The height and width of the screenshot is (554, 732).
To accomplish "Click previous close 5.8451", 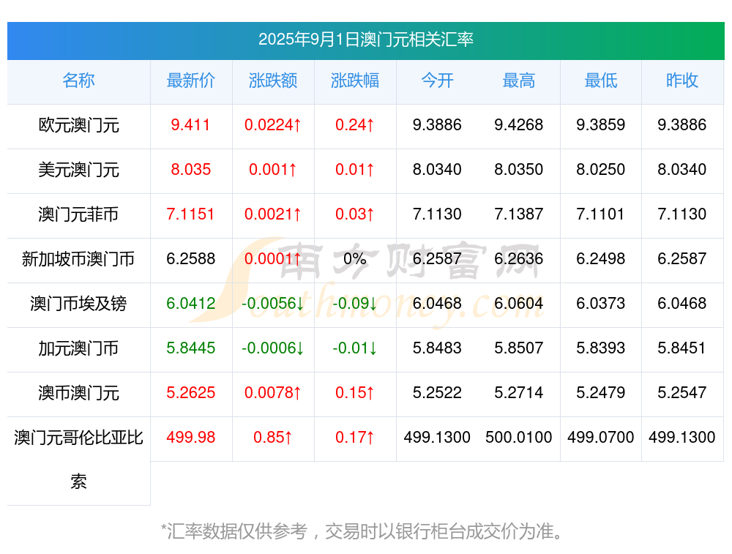I will (681, 348).
